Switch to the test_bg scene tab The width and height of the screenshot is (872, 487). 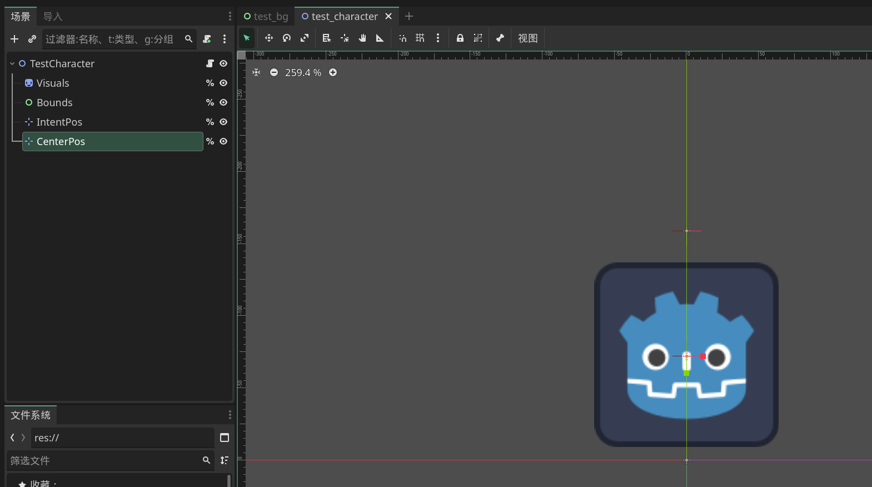tap(266, 16)
